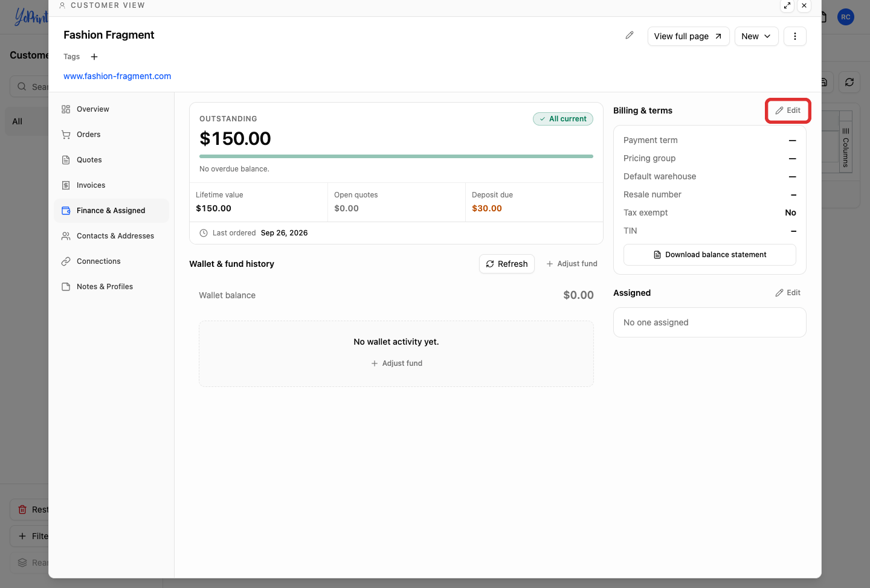Click the Open quotes $0.00 value

[346, 208]
